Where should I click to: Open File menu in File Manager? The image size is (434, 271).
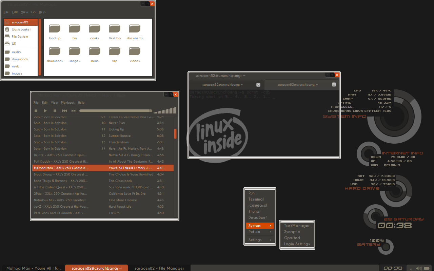(x=6, y=12)
